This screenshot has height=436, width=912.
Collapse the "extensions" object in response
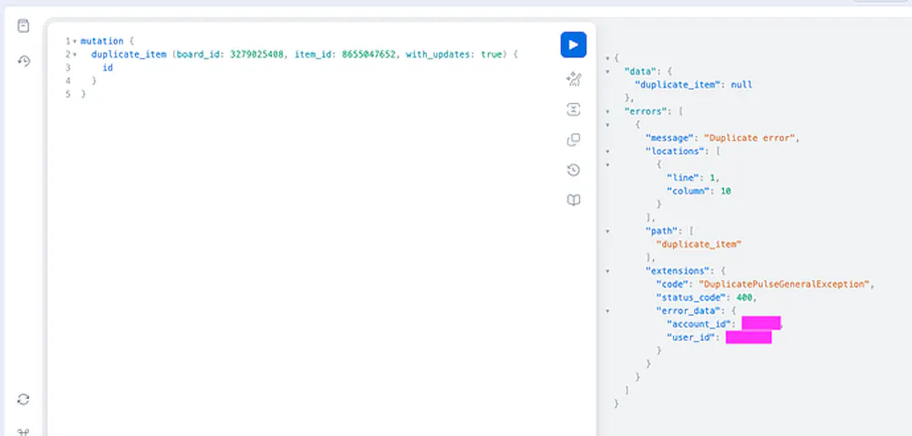(607, 271)
